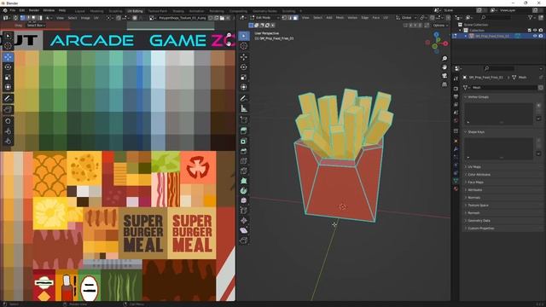
Task: Open the Edit Mode dropdown
Action: point(265,17)
